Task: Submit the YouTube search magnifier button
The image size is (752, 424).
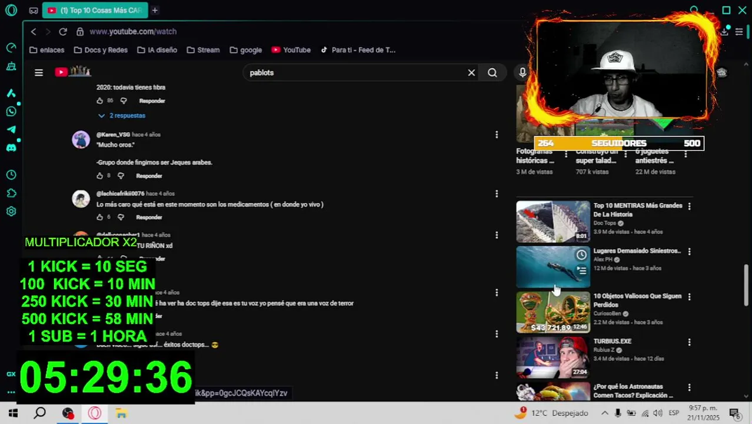Action: pyautogui.click(x=493, y=72)
